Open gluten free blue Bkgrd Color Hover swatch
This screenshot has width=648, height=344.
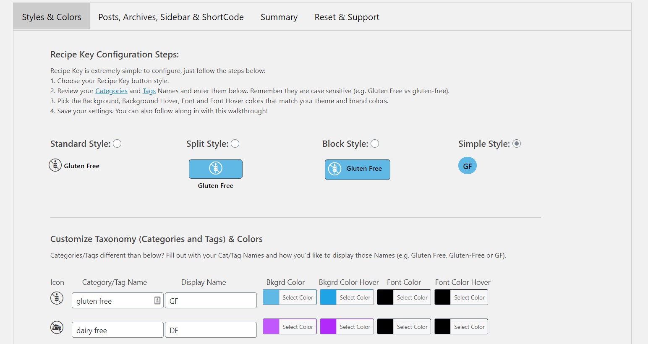(x=328, y=297)
